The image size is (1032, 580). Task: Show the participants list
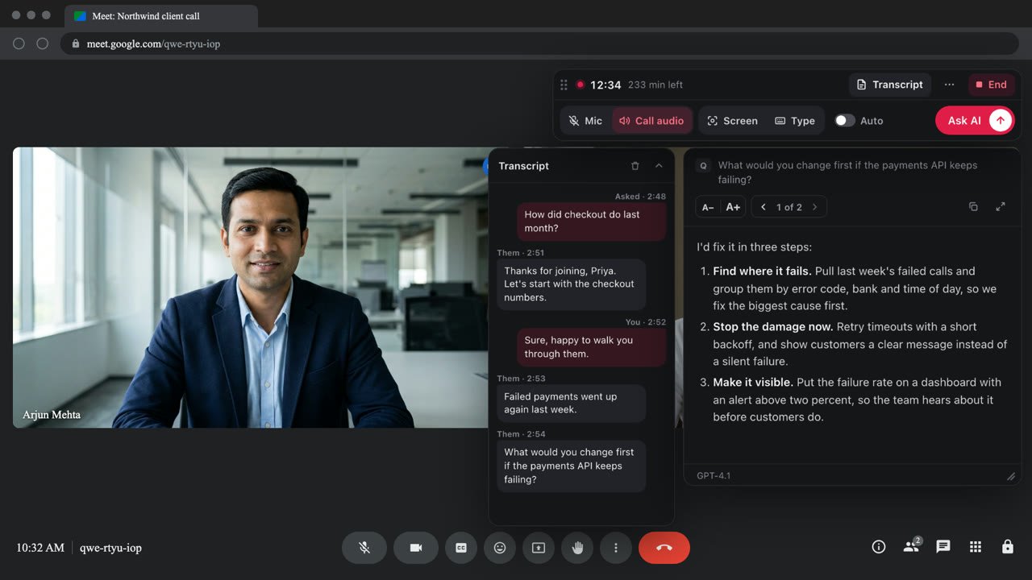911,547
